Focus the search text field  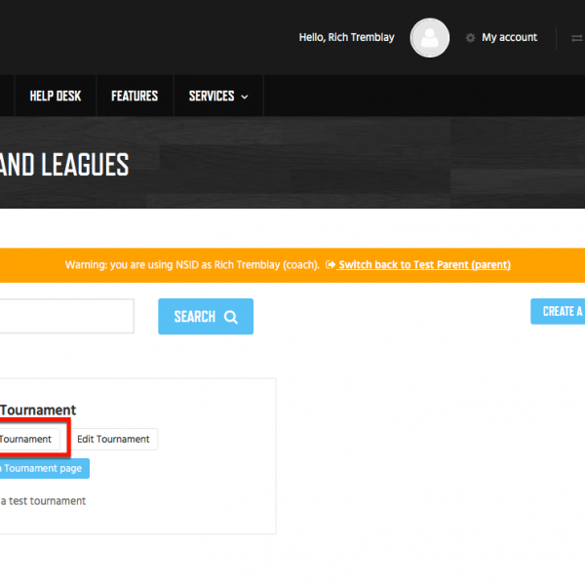tap(66, 316)
